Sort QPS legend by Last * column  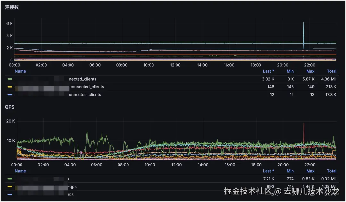click(x=268, y=171)
